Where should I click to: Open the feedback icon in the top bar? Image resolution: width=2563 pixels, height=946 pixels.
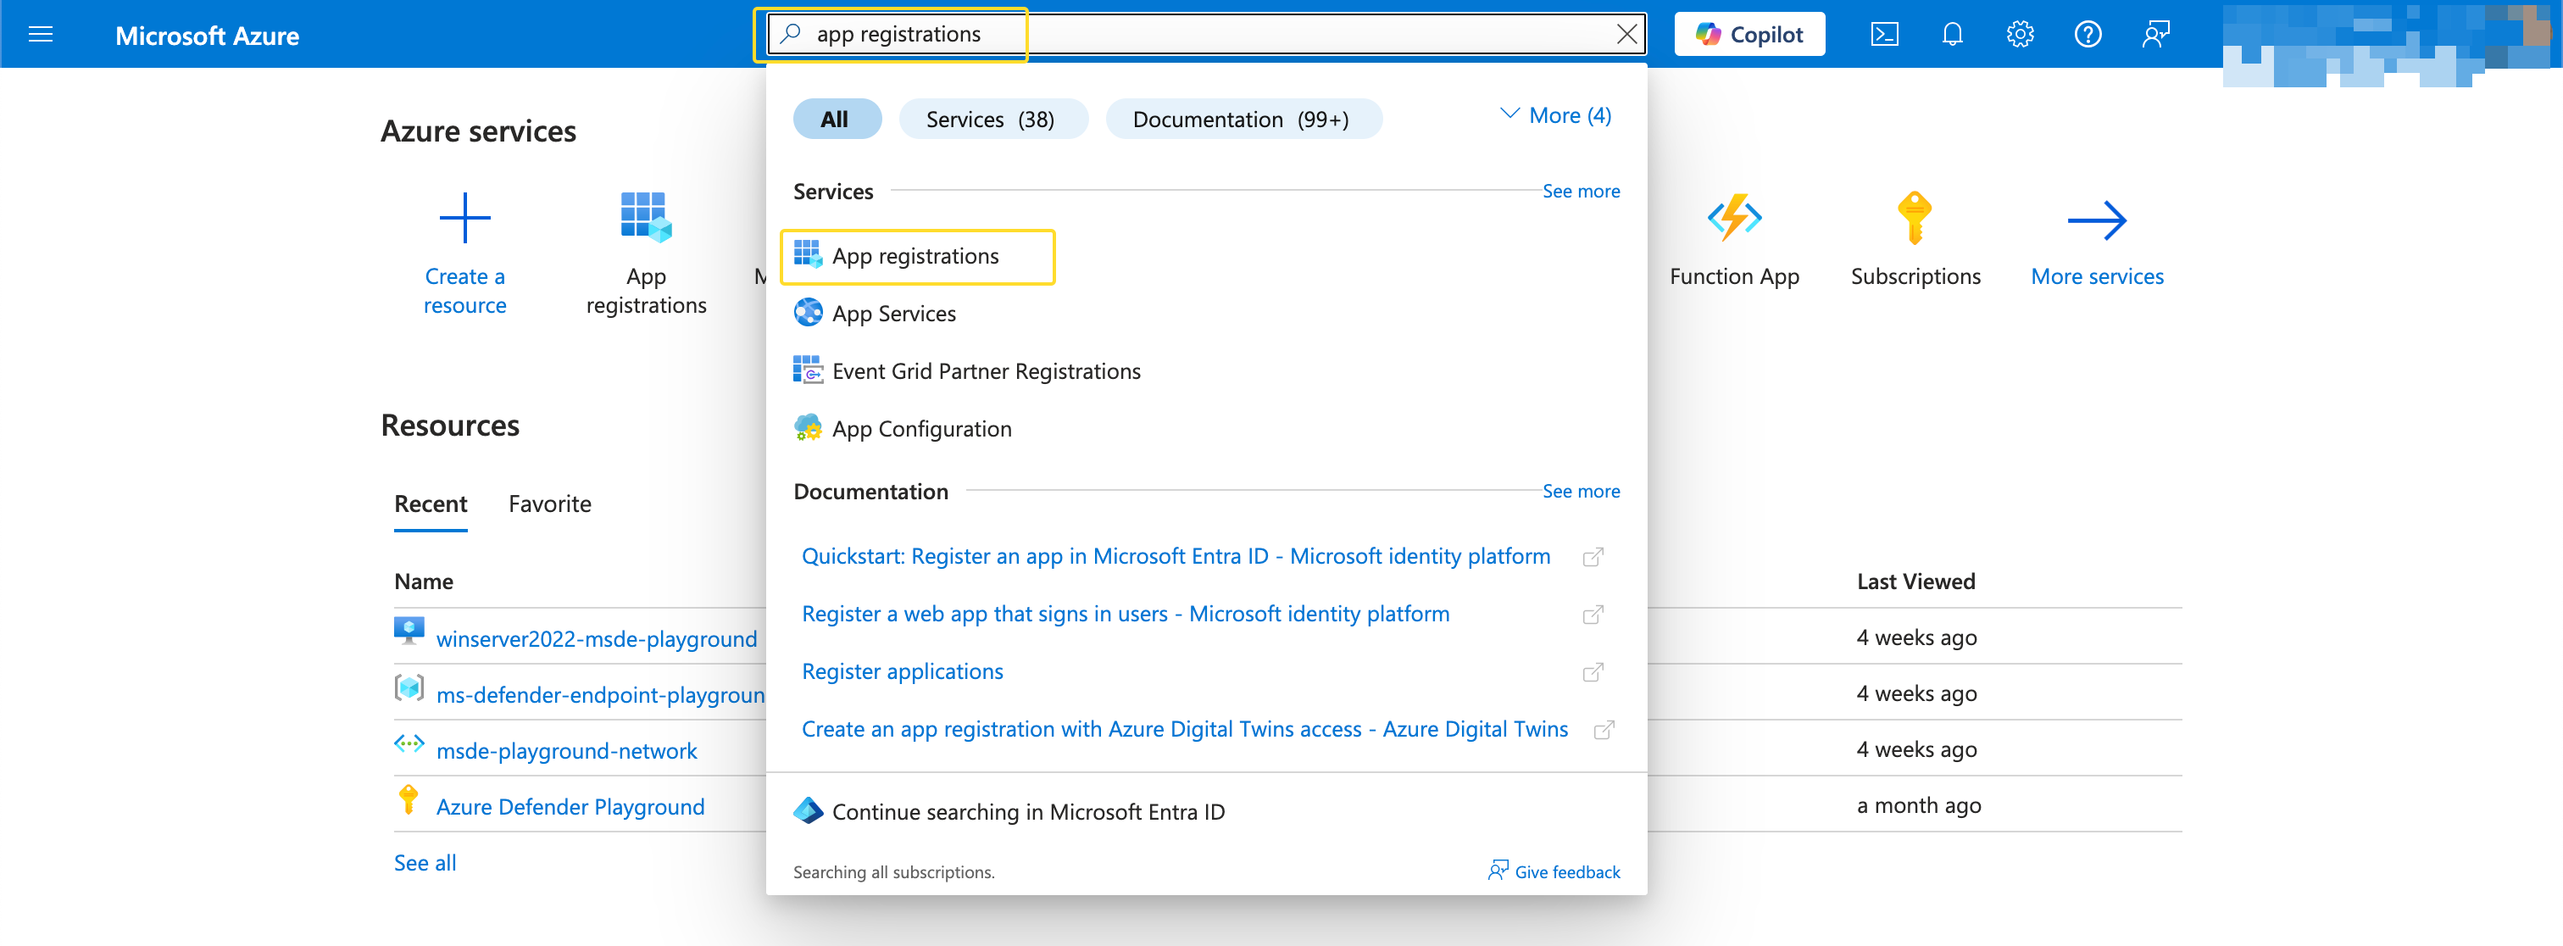2155,35
